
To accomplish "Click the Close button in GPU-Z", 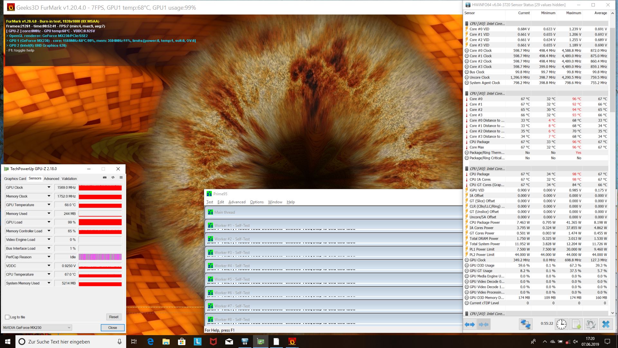I will click(112, 328).
